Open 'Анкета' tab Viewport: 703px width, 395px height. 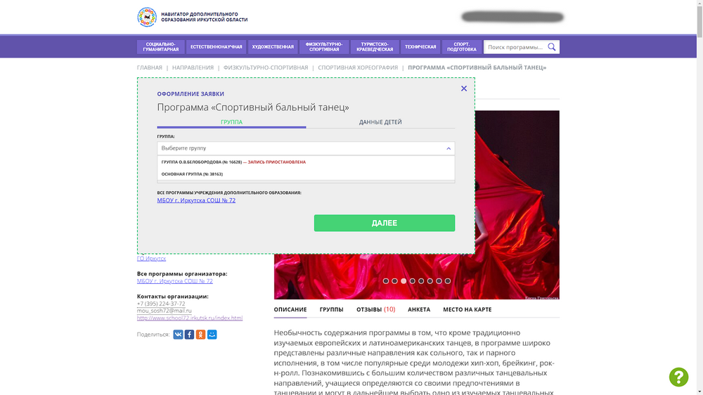[x=419, y=309]
